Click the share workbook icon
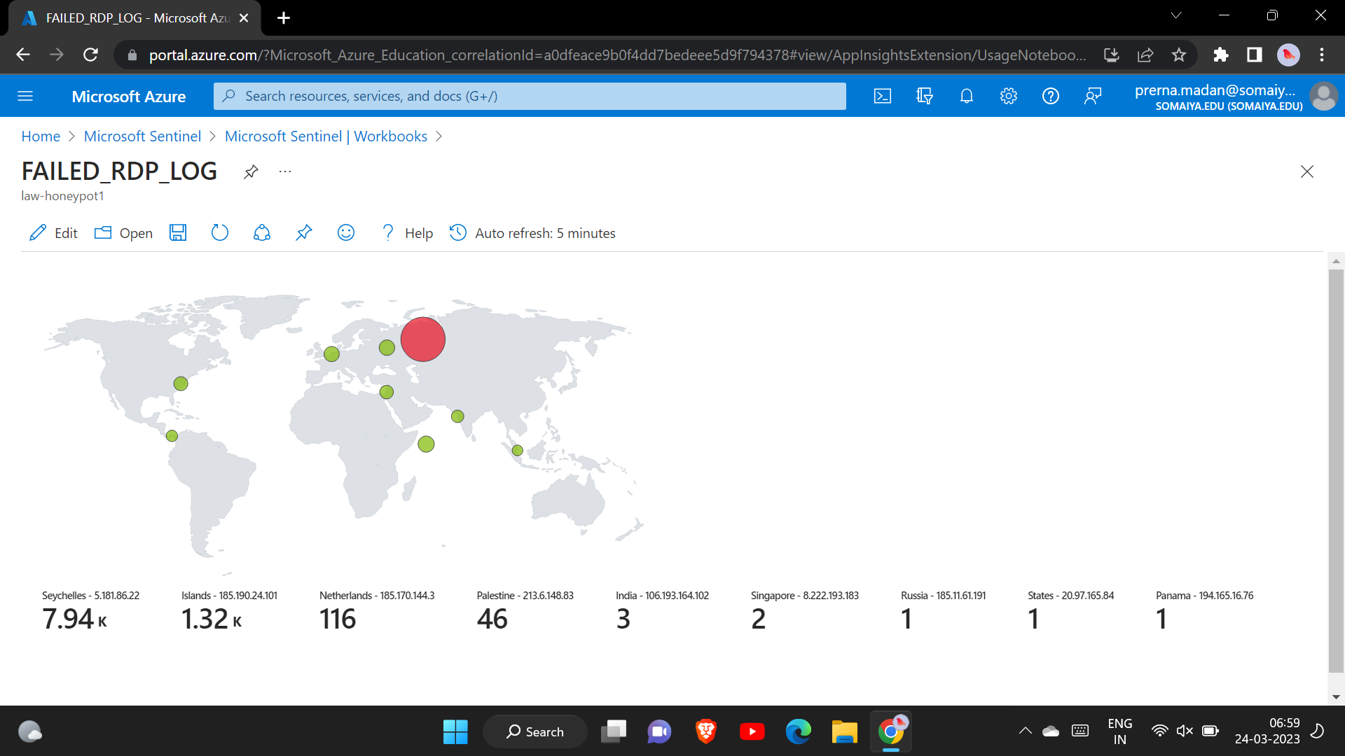 [262, 233]
